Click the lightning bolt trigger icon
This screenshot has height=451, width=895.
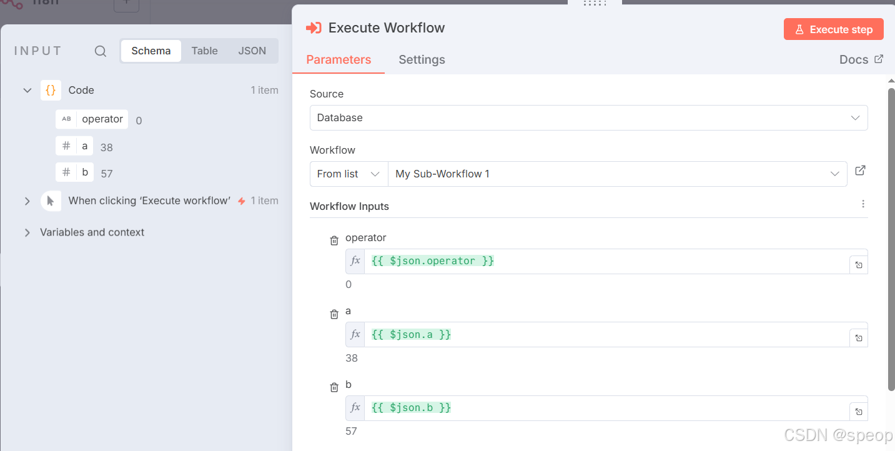point(242,201)
